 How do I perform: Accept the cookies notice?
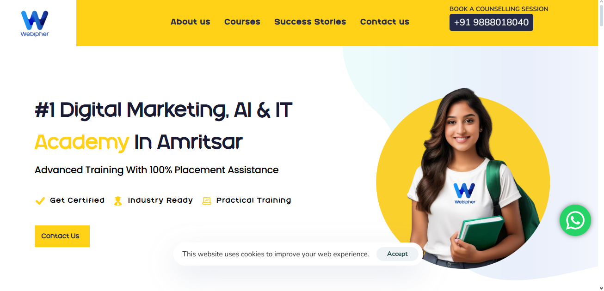pyautogui.click(x=397, y=254)
